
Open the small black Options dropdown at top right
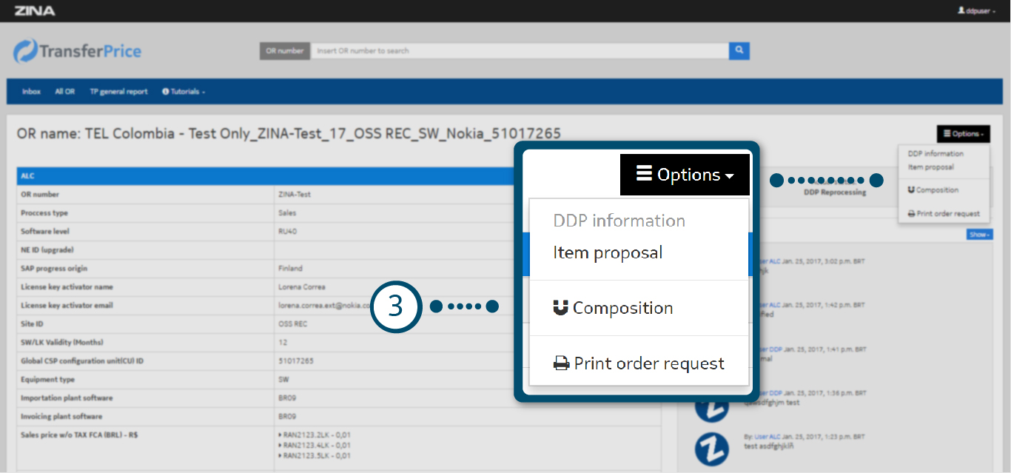tap(962, 134)
